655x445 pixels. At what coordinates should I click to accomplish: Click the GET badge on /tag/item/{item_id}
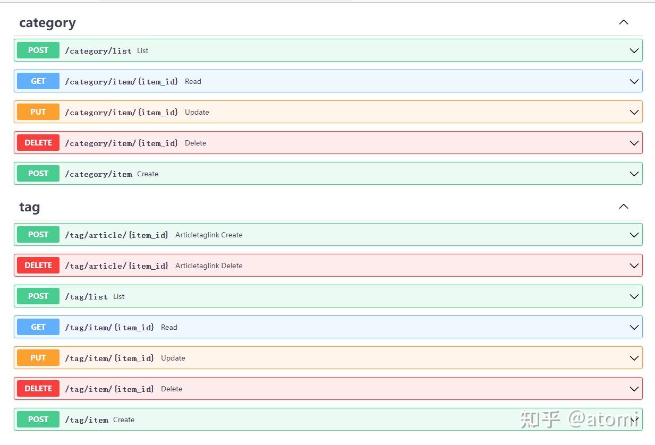coord(38,327)
